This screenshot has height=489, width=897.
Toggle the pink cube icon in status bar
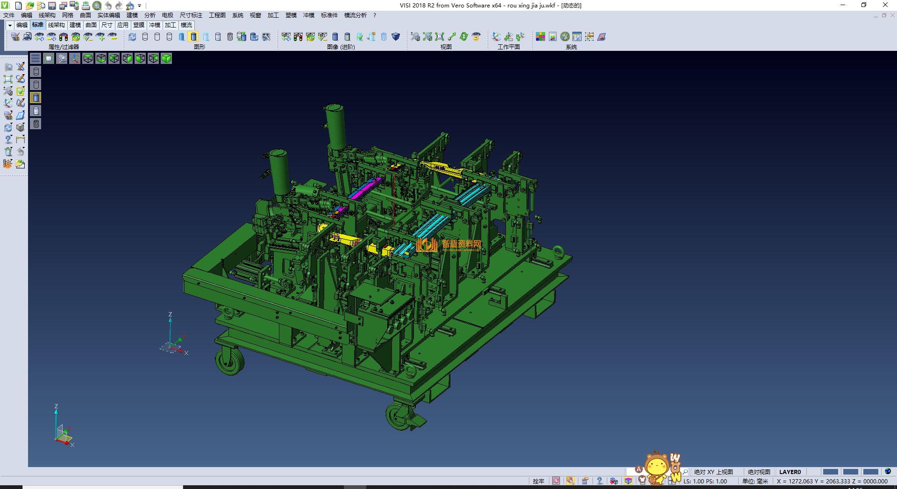628,481
